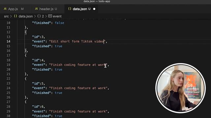Image resolution: width=211 pixels, height=118 pixels.
Task: Click event string on line 19
Action: [x=78, y=65]
